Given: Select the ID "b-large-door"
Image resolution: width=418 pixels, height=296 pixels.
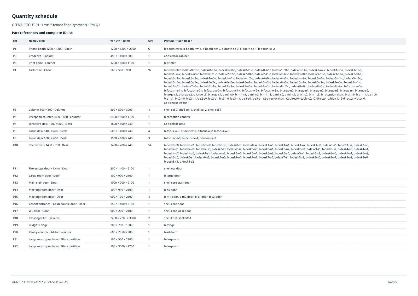Looking at the screenshot, I should coord(172,176).
